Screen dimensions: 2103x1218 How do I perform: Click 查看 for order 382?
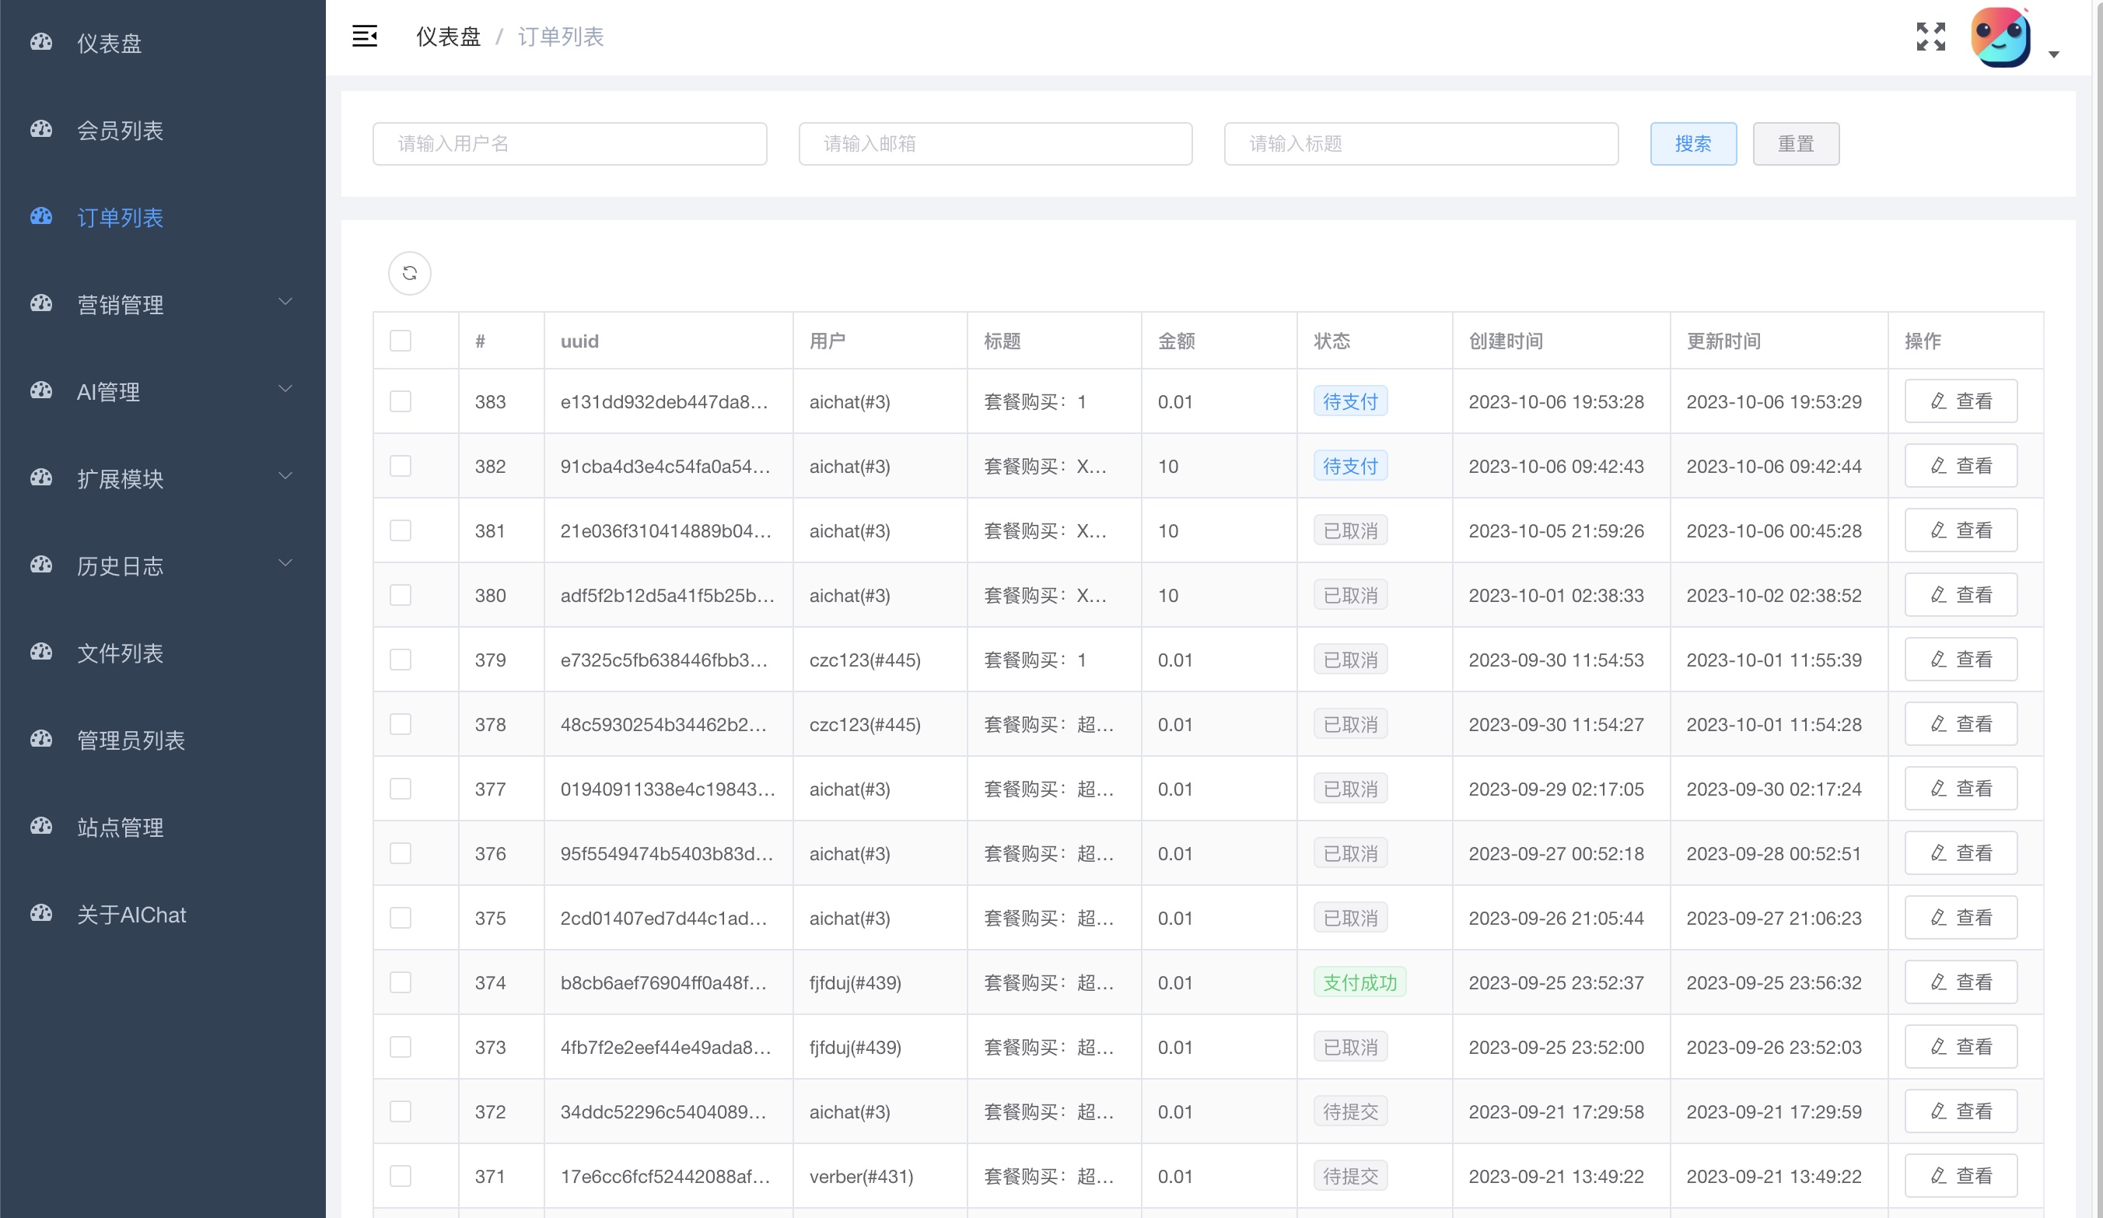click(1961, 466)
